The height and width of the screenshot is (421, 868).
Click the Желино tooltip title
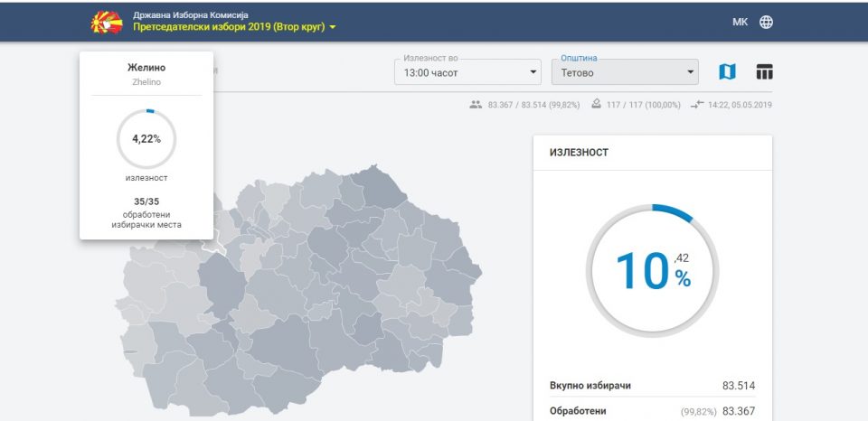pyautogui.click(x=146, y=68)
